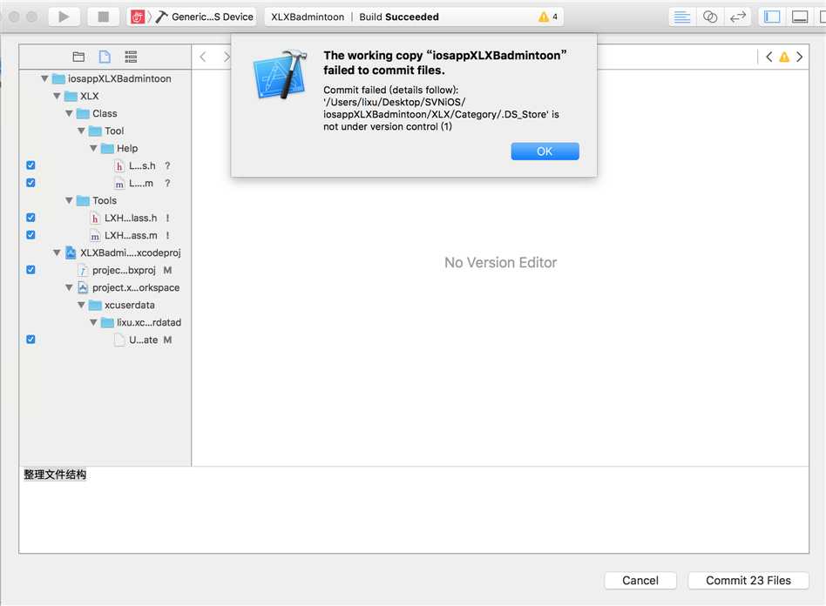The image size is (826, 606).
Task: Click the XLXBadmintoon activity label
Action: pos(308,17)
